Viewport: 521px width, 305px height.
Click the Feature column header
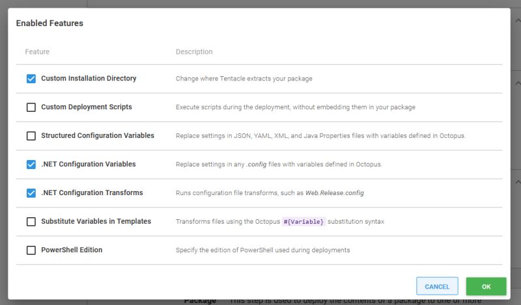point(37,52)
